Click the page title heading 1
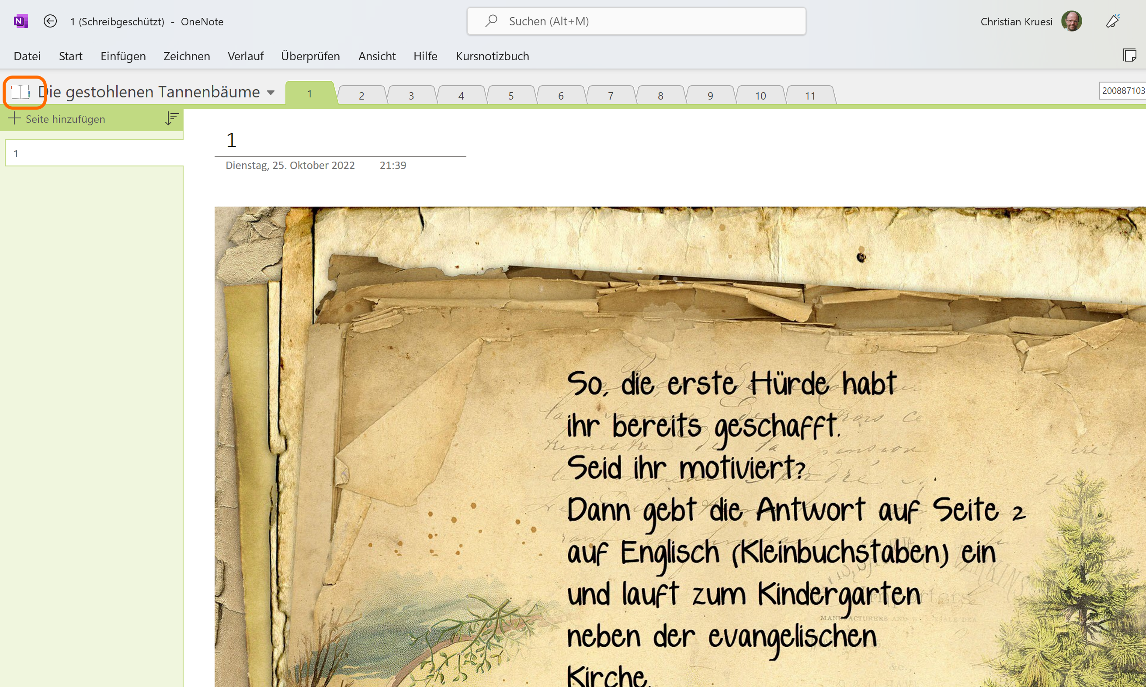The width and height of the screenshot is (1146, 687). (x=232, y=140)
